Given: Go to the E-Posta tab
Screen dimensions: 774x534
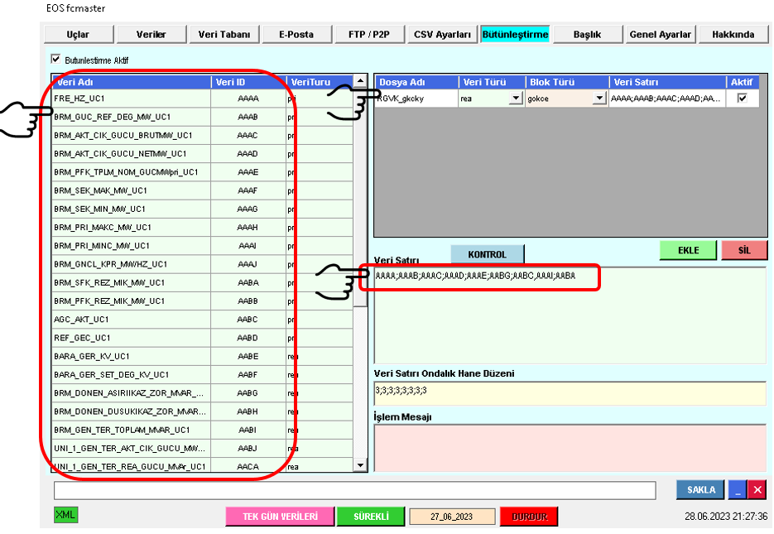Looking at the screenshot, I should click(x=296, y=35).
